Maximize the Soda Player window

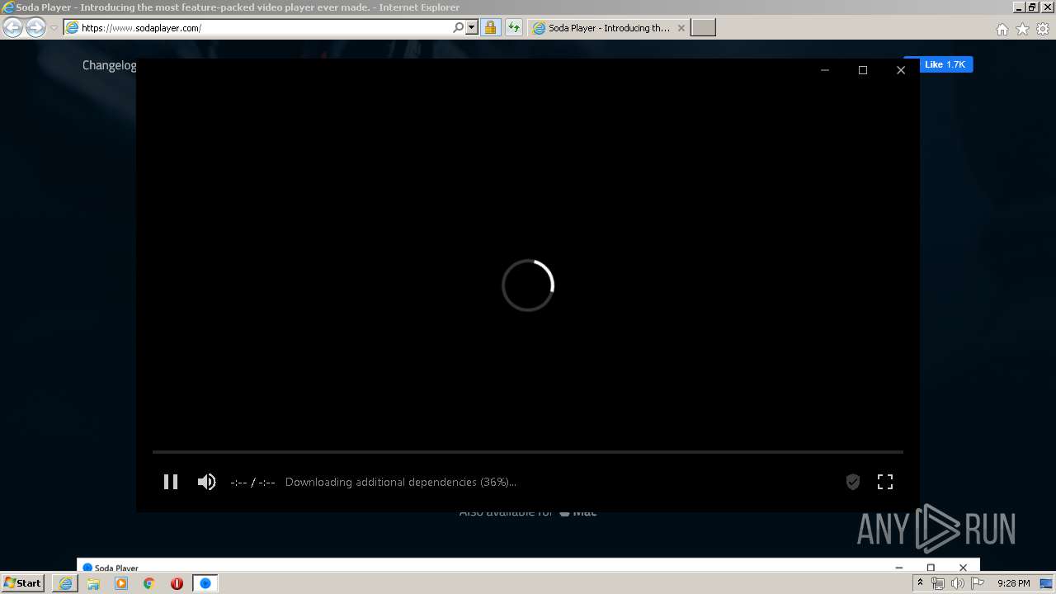pyautogui.click(x=863, y=70)
